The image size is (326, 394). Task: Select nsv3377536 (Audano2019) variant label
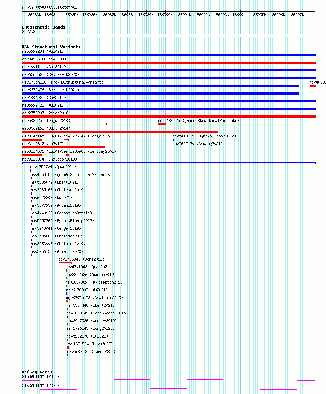pos(90,275)
